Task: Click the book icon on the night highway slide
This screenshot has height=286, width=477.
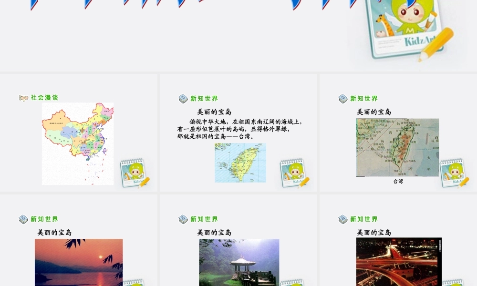Action: click(343, 219)
